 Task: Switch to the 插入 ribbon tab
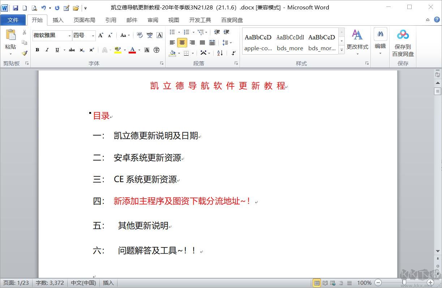(x=58, y=20)
